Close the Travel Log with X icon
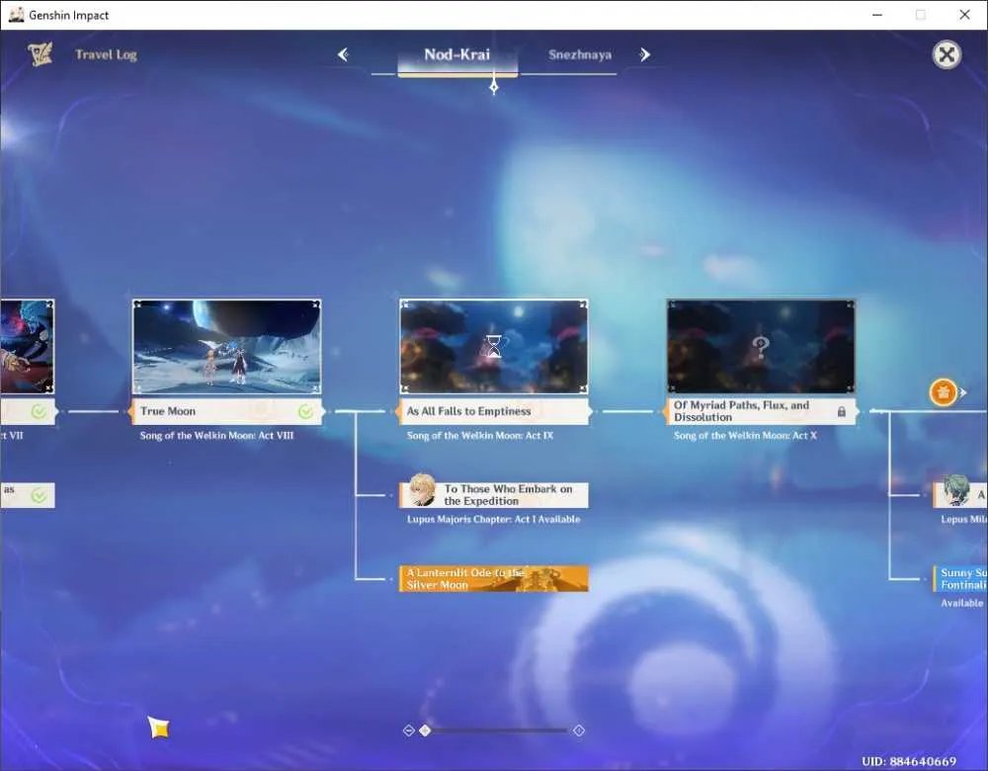Viewport: 988px width, 771px height. click(x=947, y=54)
